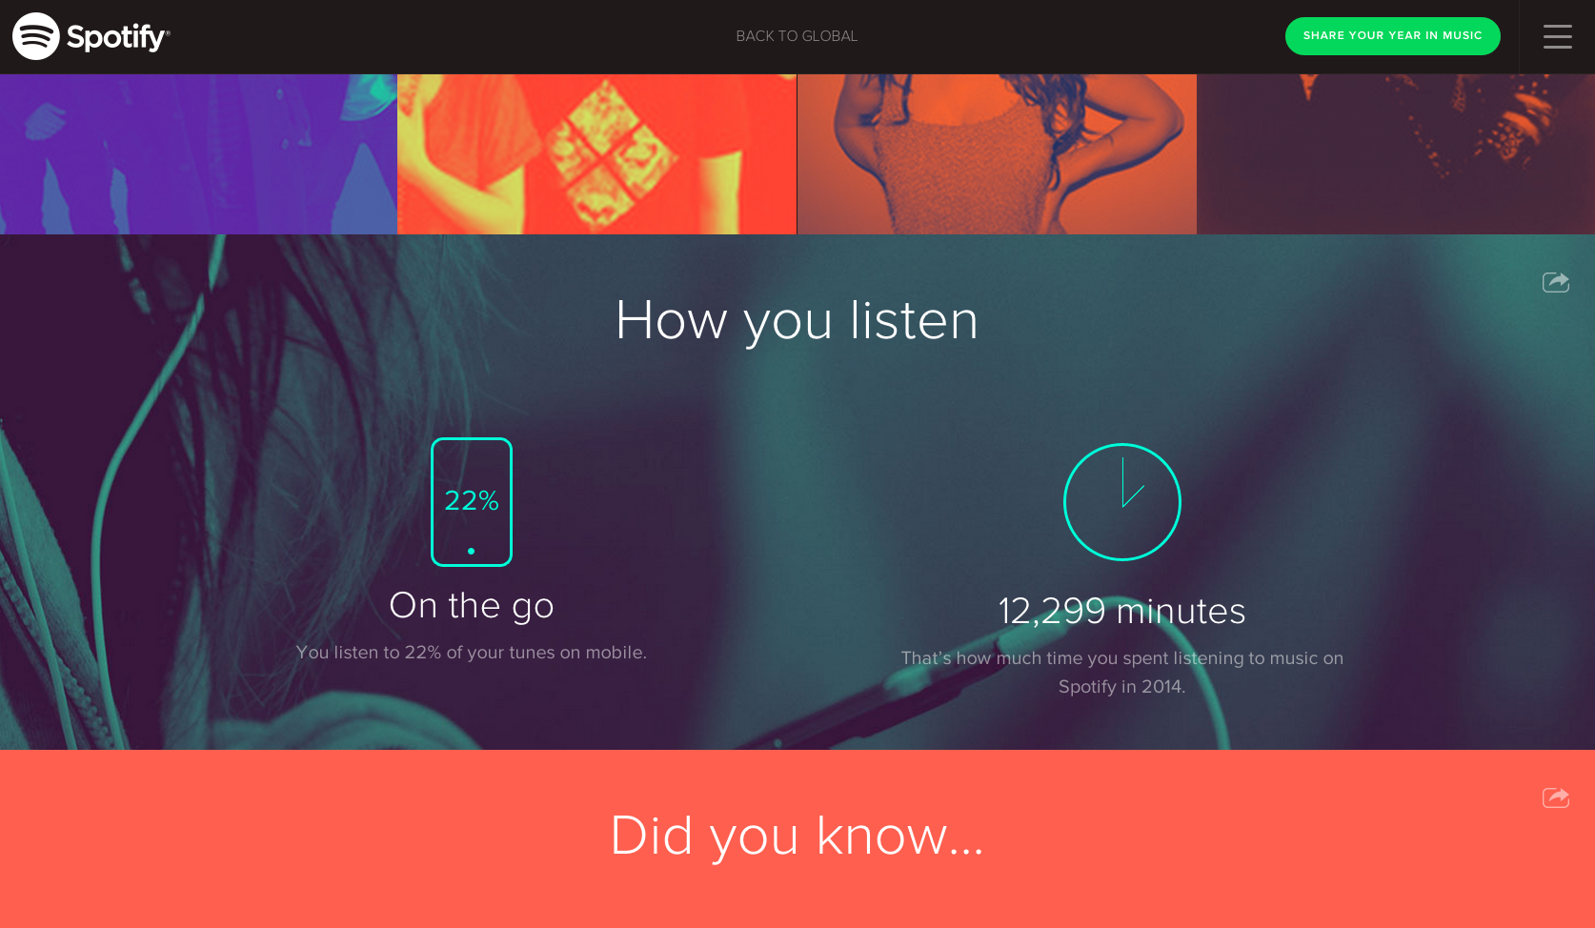Click the Spotify logo in the header
Image resolution: width=1595 pixels, height=928 pixels.
click(x=91, y=36)
